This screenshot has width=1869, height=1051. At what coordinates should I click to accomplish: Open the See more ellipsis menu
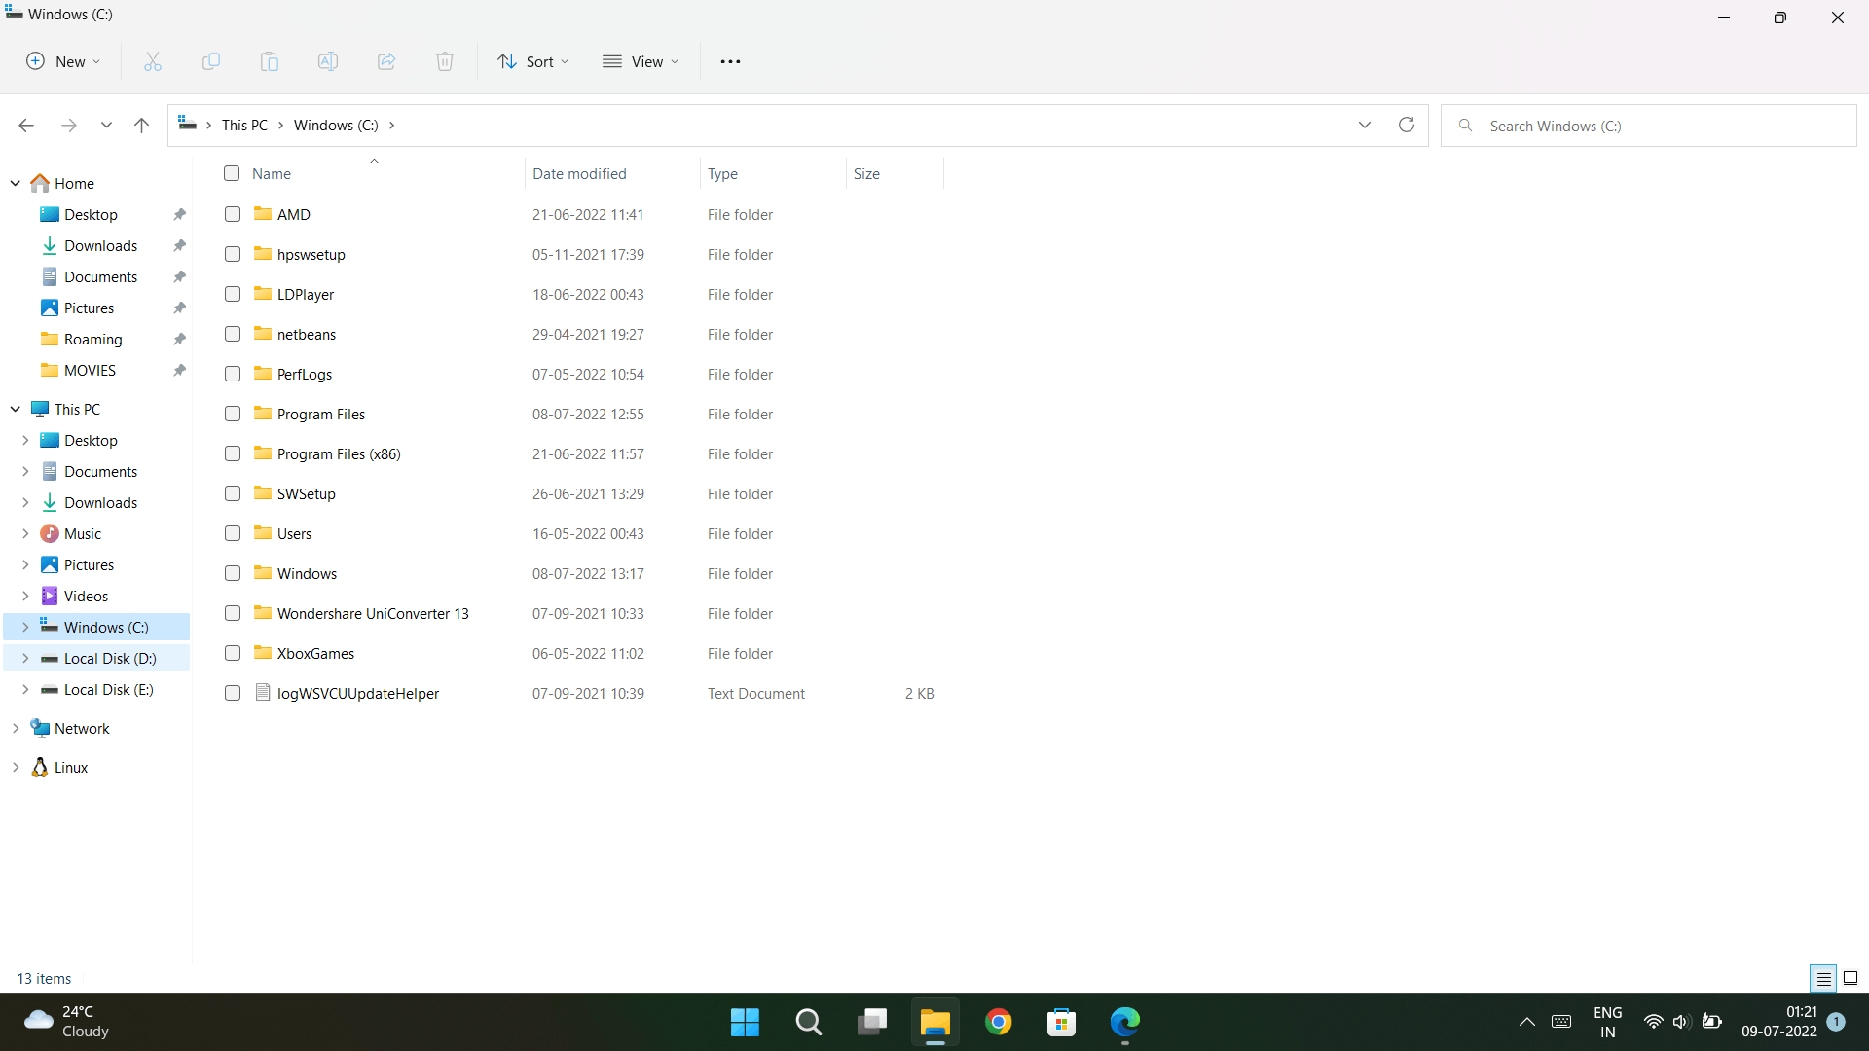tap(730, 61)
